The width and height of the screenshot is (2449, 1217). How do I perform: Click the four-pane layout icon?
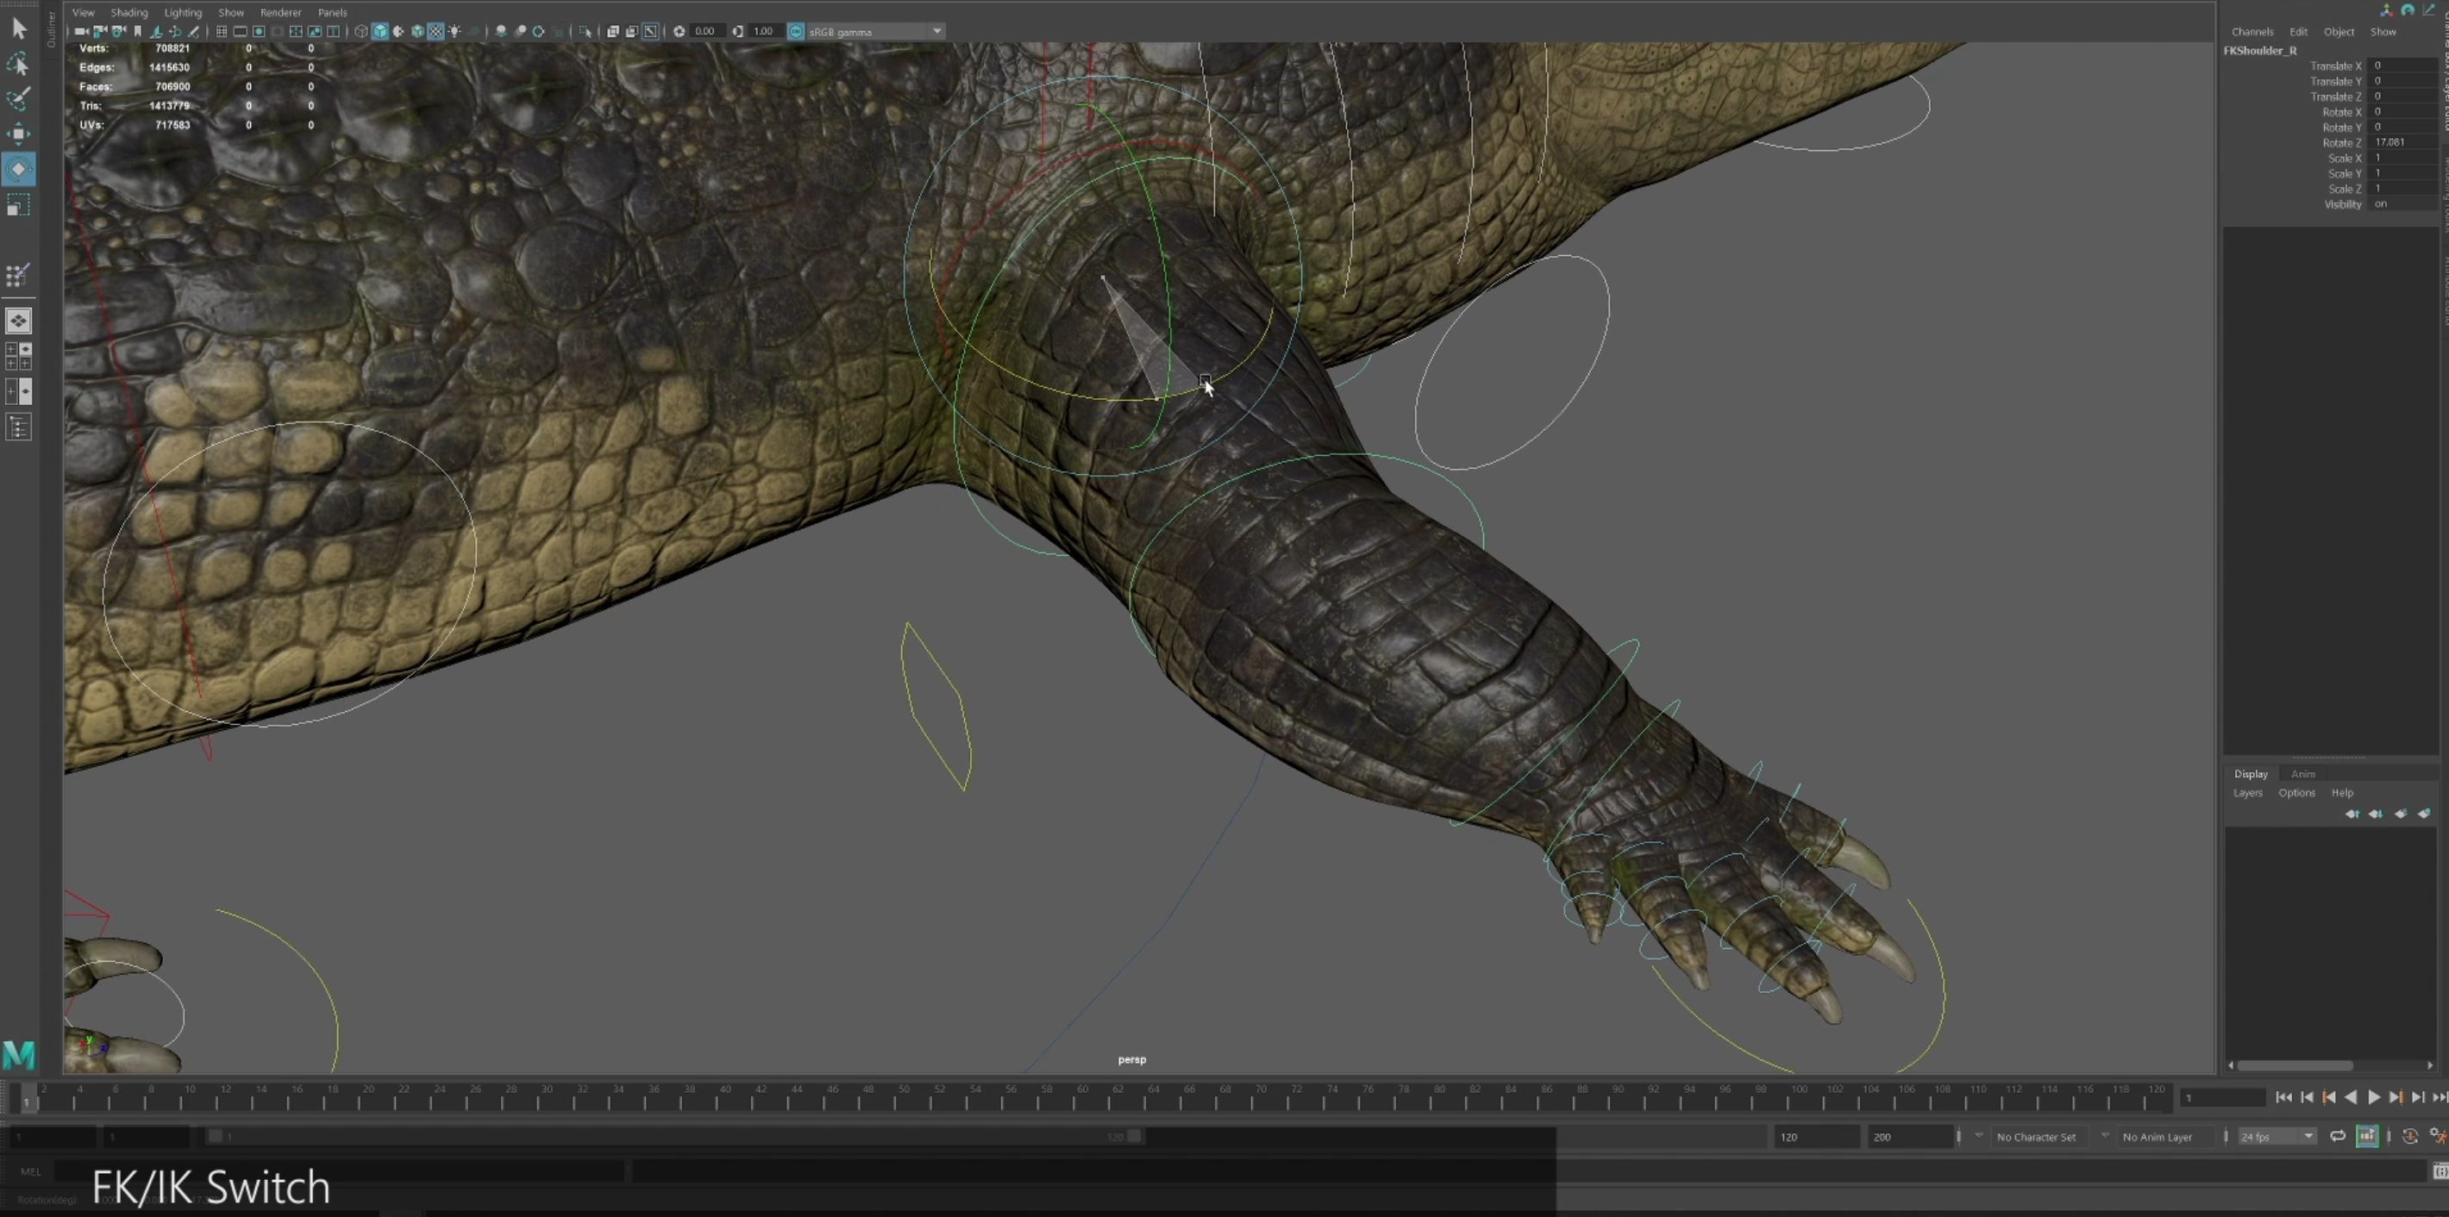click(18, 356)
